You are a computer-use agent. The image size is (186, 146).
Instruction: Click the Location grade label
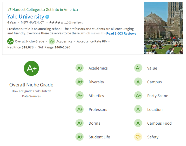pyautogui.click(x=155, y=109)
